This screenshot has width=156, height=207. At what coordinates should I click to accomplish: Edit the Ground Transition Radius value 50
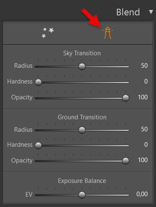[x=144, y=129]
